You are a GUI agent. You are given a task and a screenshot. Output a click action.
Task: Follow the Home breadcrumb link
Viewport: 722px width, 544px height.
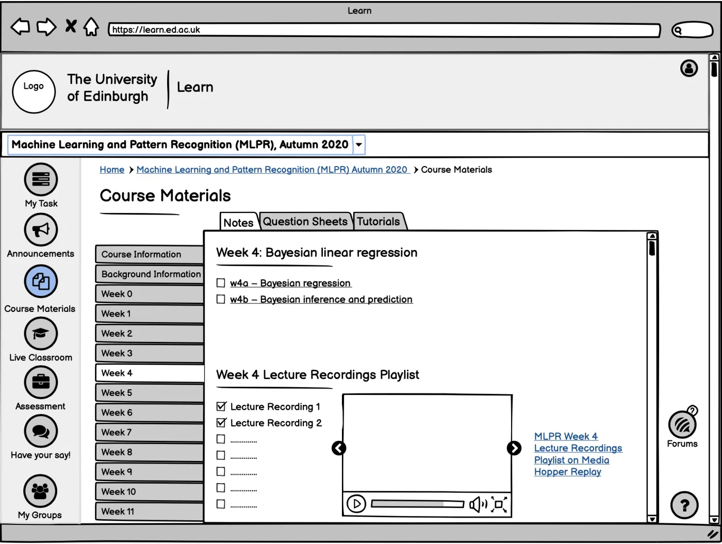(112, 170)
